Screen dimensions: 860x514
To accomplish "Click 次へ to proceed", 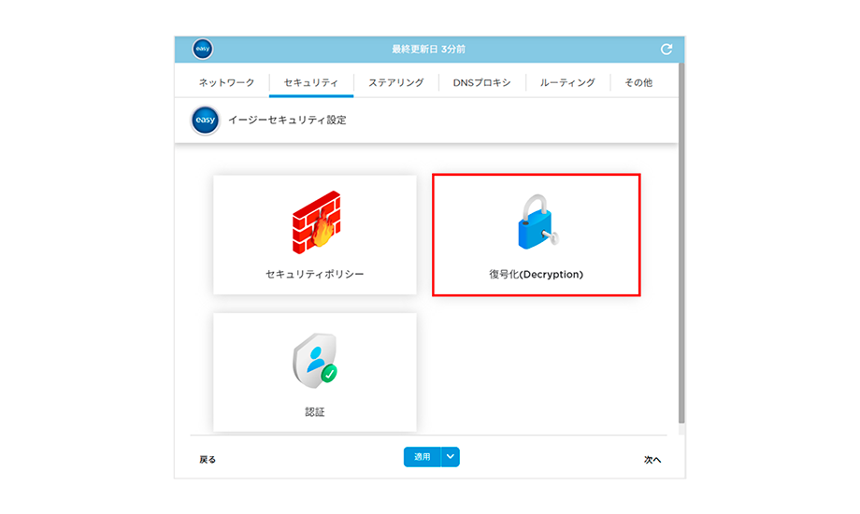I will [652, 460].
